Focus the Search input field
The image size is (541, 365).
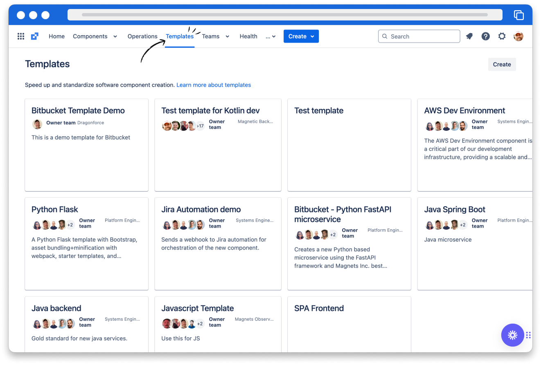(419, 36)
